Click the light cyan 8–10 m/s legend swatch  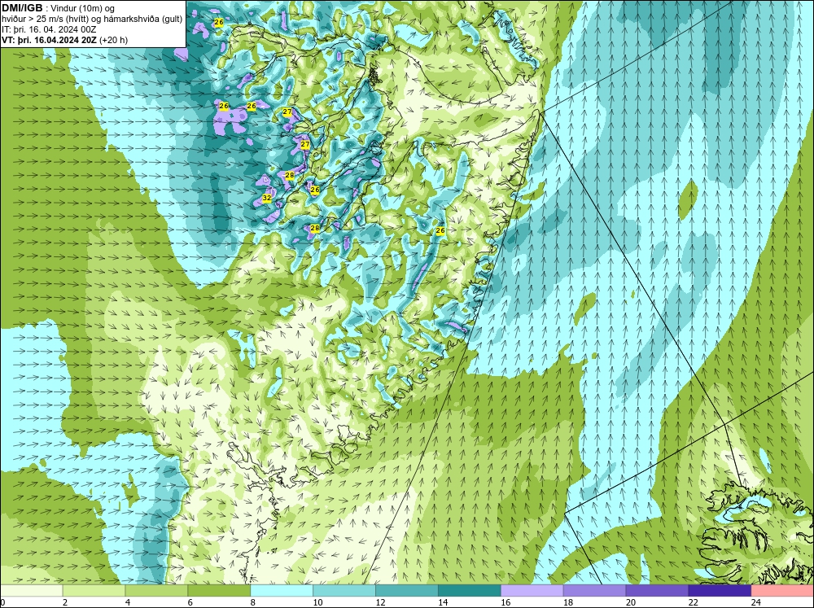tap(282, 591)
